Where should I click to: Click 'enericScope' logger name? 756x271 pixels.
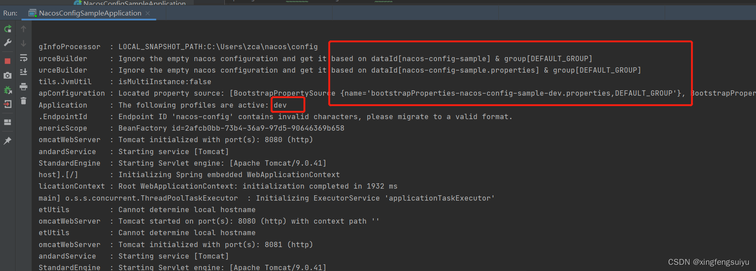pos(63,128)
